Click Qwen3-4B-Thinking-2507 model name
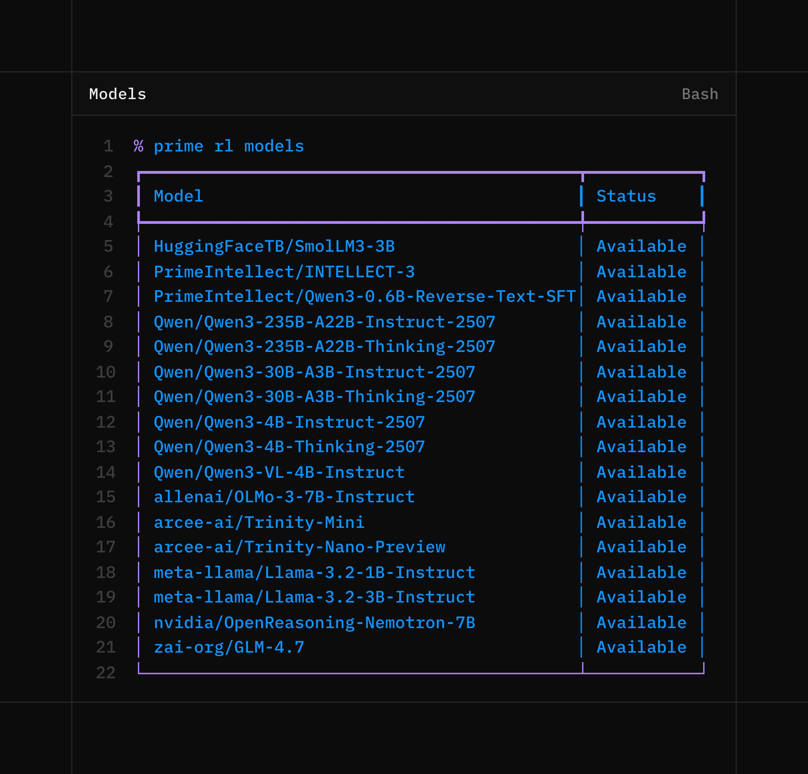Screen dimensions: 808x774 pos(289,447)
